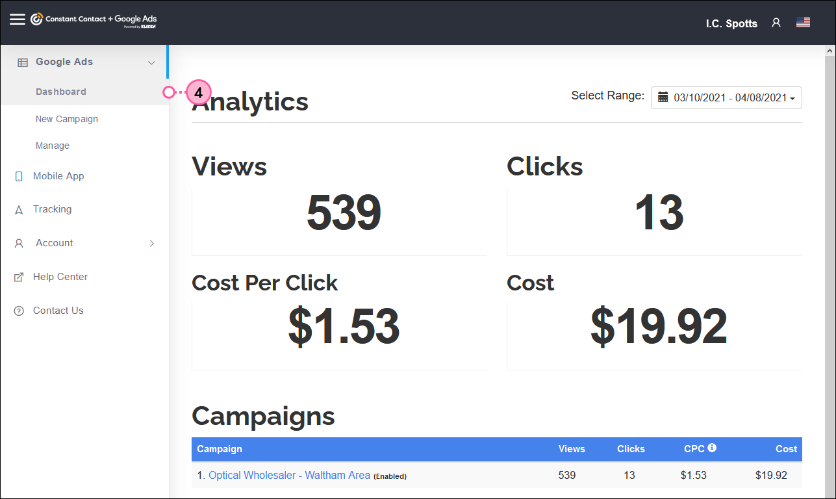Select Dashboard in the sidebar
The image size is (836, 499).
click(x=60, y=92)
